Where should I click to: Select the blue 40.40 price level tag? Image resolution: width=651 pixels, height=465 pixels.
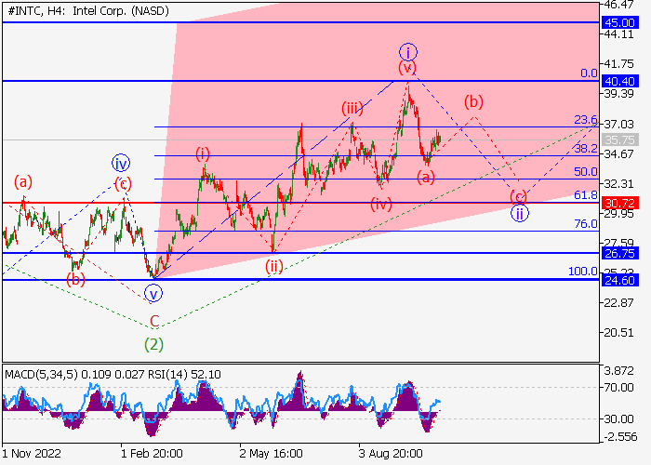619,81
